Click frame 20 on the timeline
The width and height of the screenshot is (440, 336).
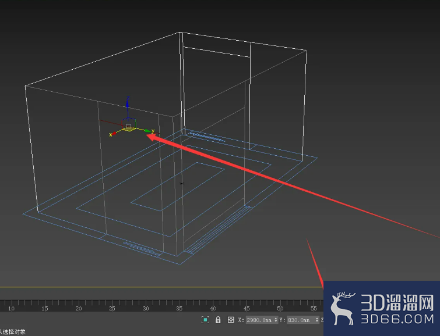78,308
